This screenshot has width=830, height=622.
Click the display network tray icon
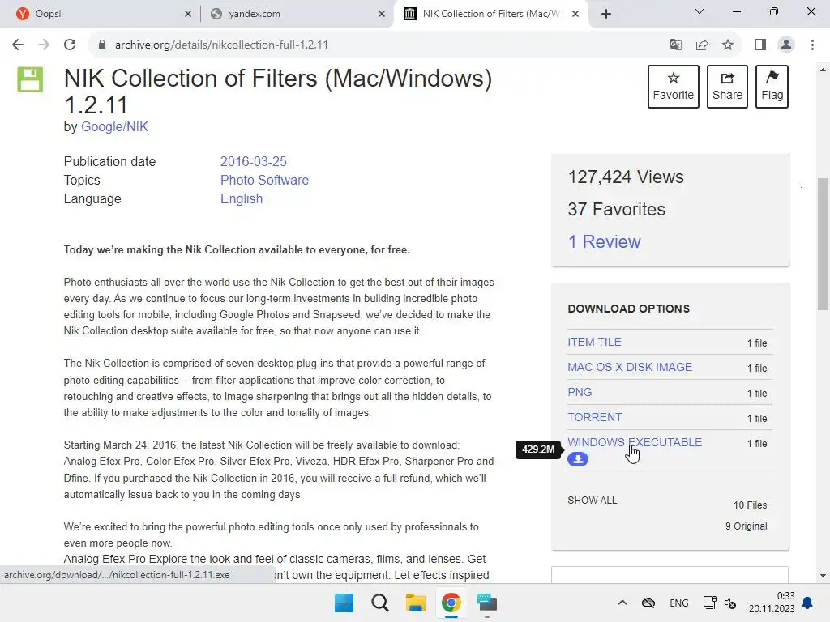[x=709, y=603]
